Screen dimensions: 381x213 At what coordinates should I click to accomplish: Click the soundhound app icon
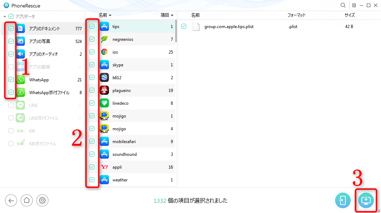pyautogui.click(x=104, y=154)
